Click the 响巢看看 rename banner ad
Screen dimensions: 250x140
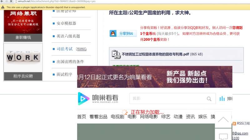(x=155, y=77)
